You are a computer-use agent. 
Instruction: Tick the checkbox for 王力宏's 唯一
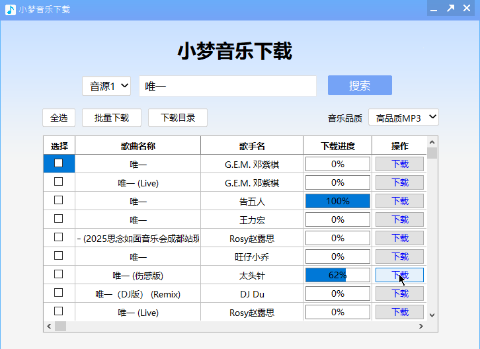(x=59, y=219)
